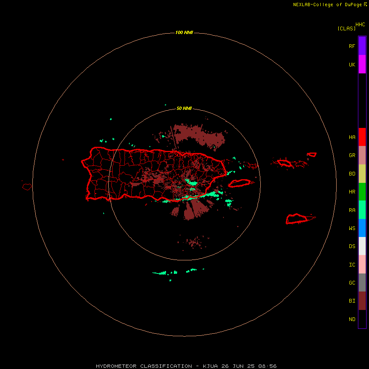Screen dimensions: 369x369
Task: Click the UK legend label
Action: pos(352,64)
